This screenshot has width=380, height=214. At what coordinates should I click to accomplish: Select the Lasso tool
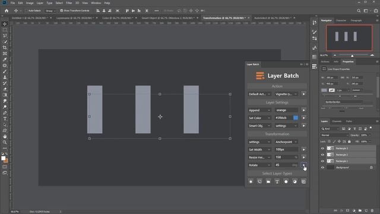click(x=5, y=36)
